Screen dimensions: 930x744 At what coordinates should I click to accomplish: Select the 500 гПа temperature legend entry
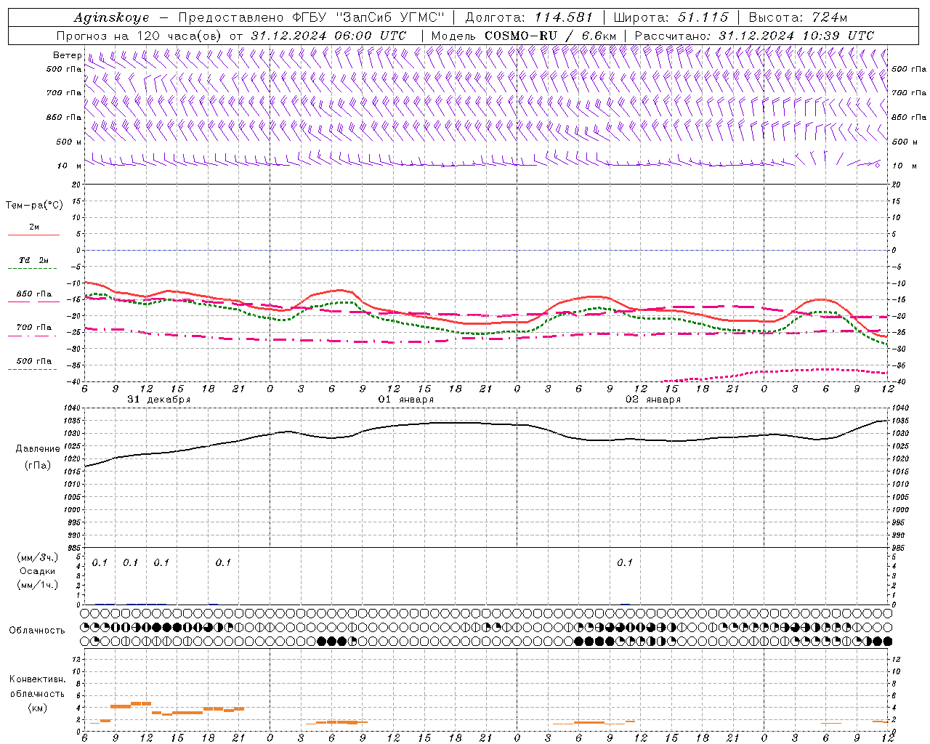(33, 361)
